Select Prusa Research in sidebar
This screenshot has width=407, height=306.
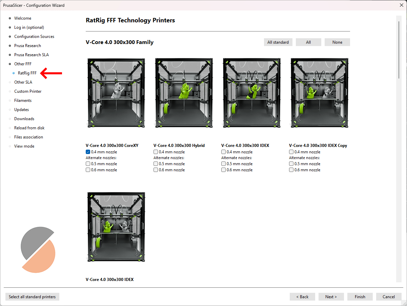[27, 46]
